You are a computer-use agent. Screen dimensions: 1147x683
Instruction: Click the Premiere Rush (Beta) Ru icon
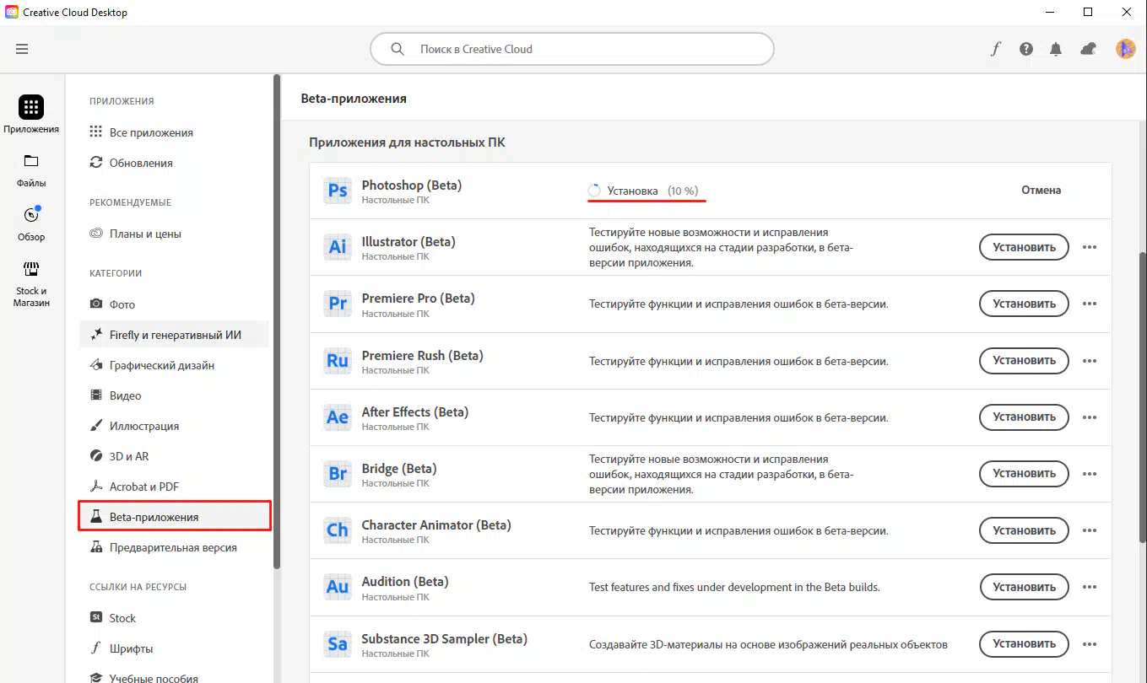pos(338,360)
